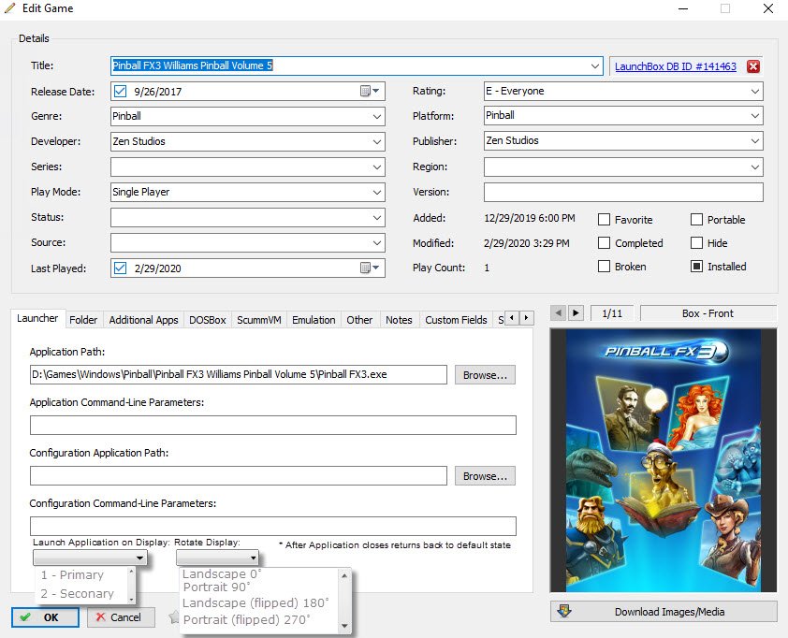Switch to the Folder tab

tap(83, 320)
